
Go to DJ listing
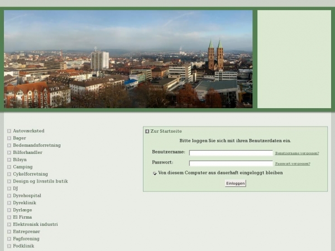(x=16, y=189)
